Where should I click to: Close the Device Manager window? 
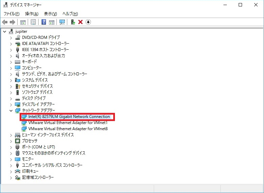(256, 5)
